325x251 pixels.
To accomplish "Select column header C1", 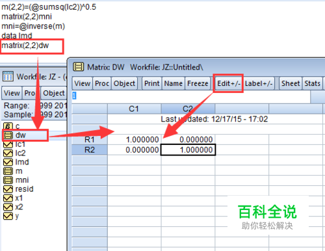I will (134, 109).
